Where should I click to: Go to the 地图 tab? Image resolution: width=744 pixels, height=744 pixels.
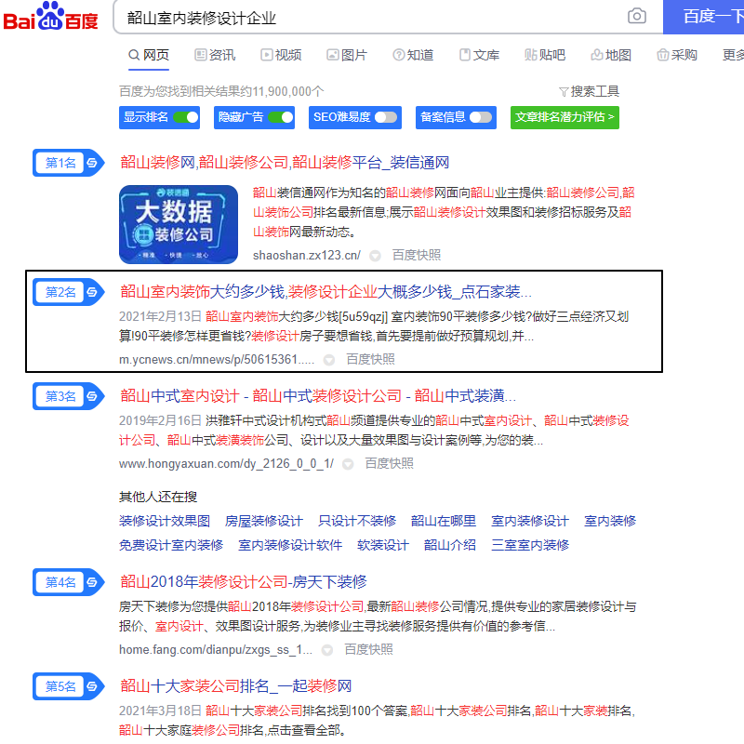tap(611, 55)
